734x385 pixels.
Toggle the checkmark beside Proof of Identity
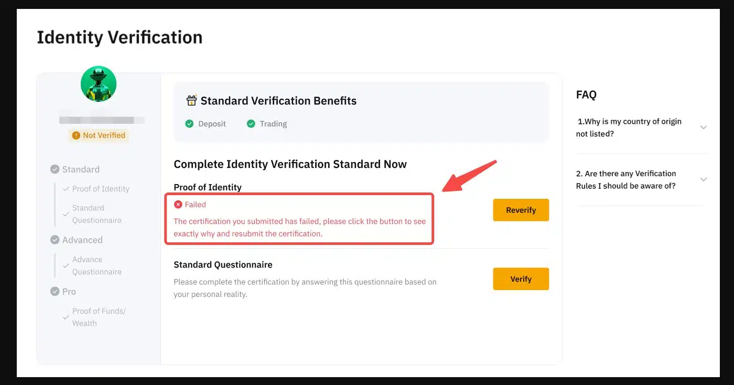point(65,189)
